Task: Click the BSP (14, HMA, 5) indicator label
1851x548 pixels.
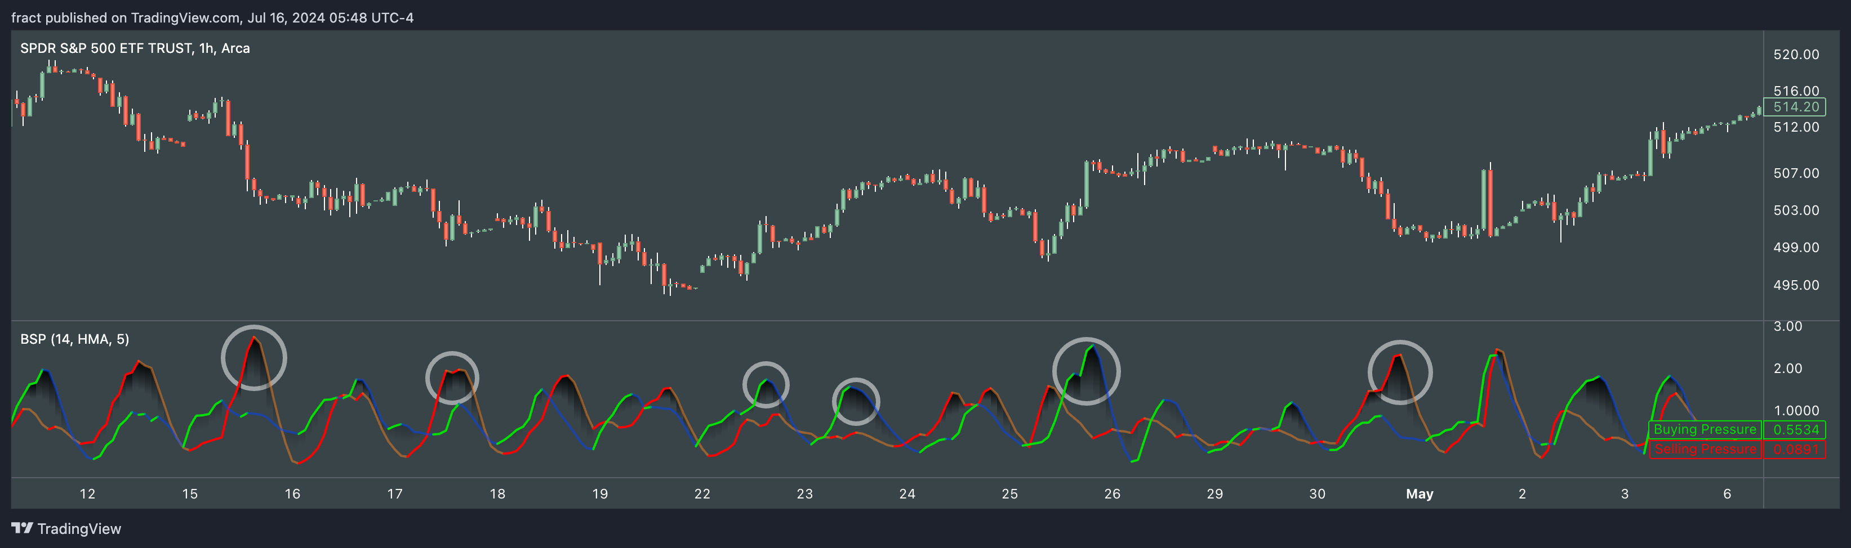Action: point(75,339)
